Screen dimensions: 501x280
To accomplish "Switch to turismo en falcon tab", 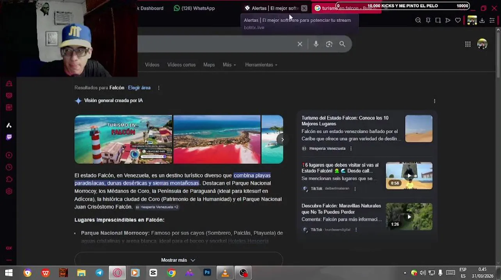I will (x=346, y=8).
